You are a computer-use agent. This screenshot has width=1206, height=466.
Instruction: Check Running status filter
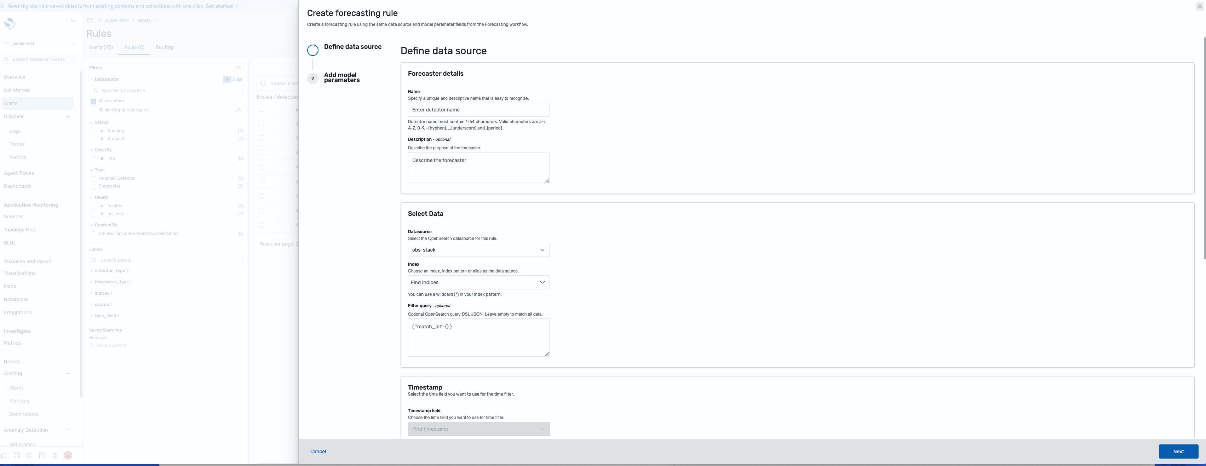pos(93,131)
